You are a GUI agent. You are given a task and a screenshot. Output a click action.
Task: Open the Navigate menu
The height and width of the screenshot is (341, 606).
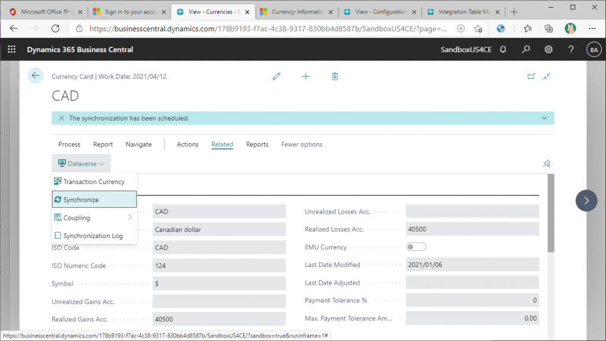138,144
